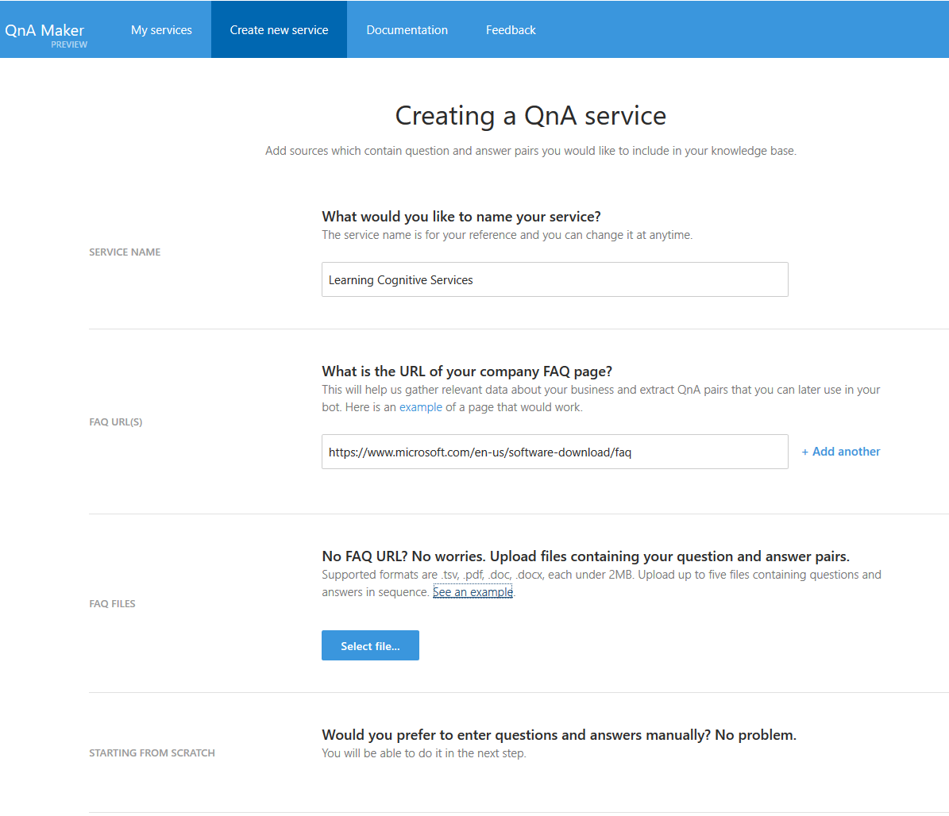Select the Create new service tab
The height and width of the screenshot is (816, 949).
pos(279,29)
